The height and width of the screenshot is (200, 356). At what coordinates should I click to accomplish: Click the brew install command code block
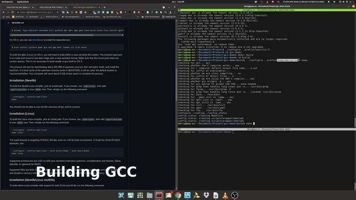67,47
